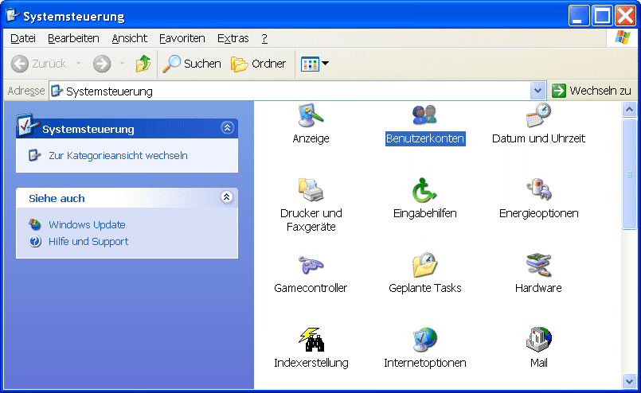
Task: Click the Suchen search toolbar button
Action: pyautogui.click(x=191, y=64)
